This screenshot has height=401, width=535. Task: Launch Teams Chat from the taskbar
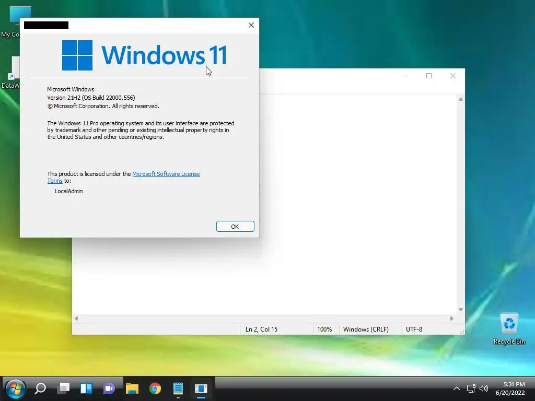tap(109, 388)
